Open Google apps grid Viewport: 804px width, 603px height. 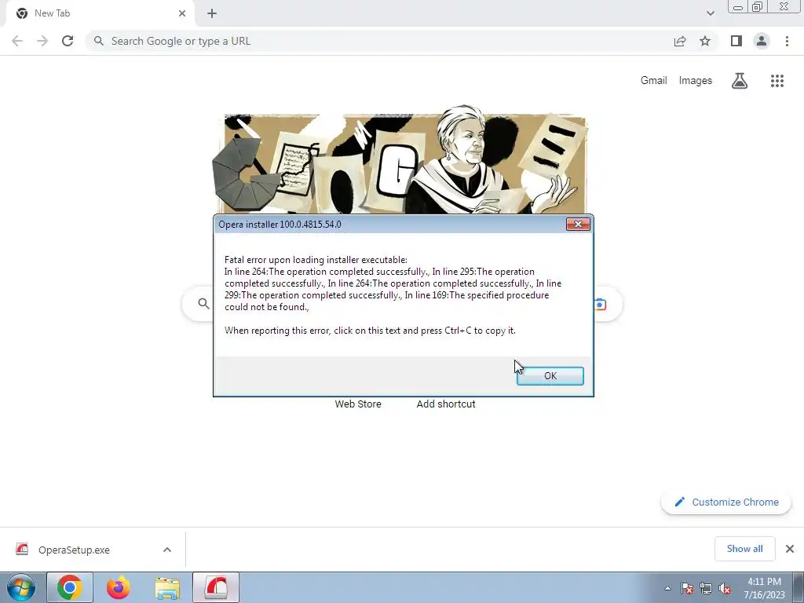777,81
